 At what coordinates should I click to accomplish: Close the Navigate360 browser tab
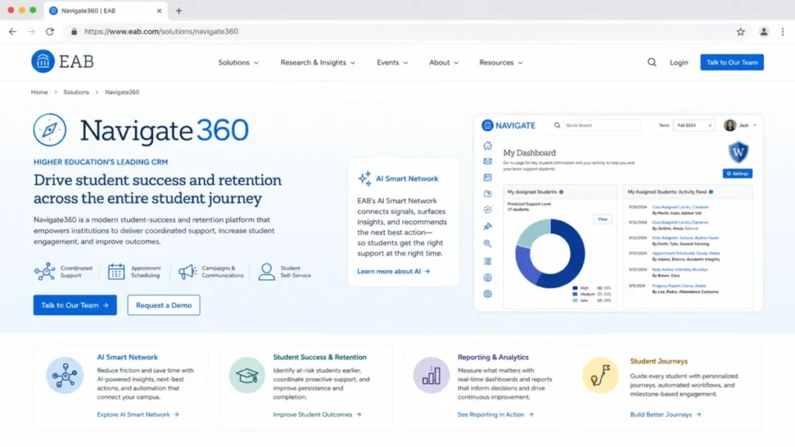[x=159, y=11]
